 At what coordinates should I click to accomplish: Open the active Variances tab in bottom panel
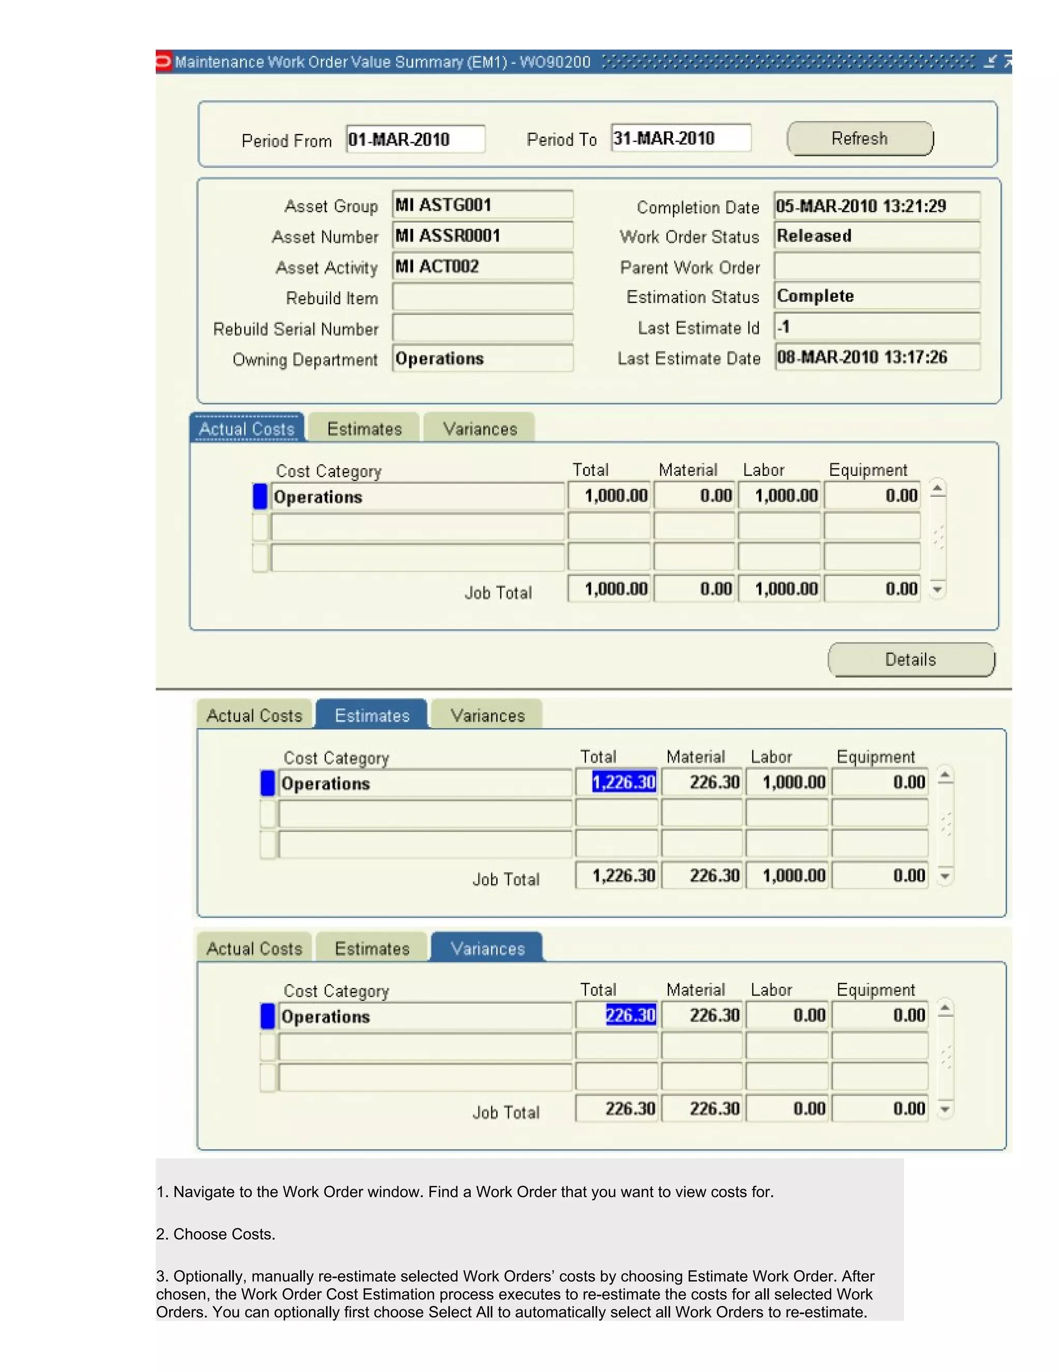[487, 948]
